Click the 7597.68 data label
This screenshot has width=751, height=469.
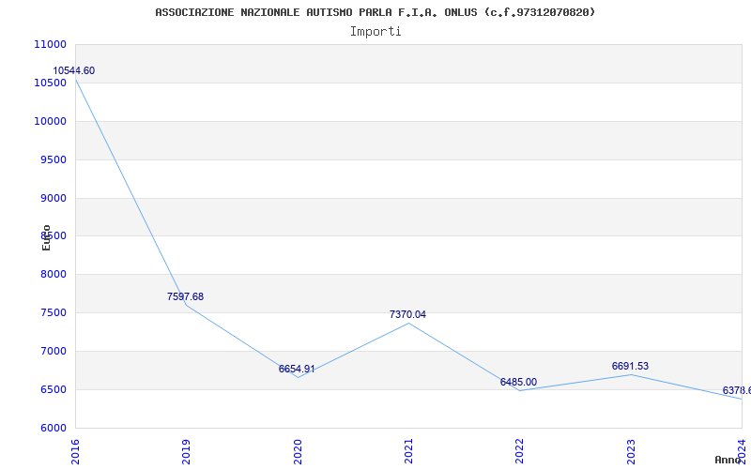point(185,296)
